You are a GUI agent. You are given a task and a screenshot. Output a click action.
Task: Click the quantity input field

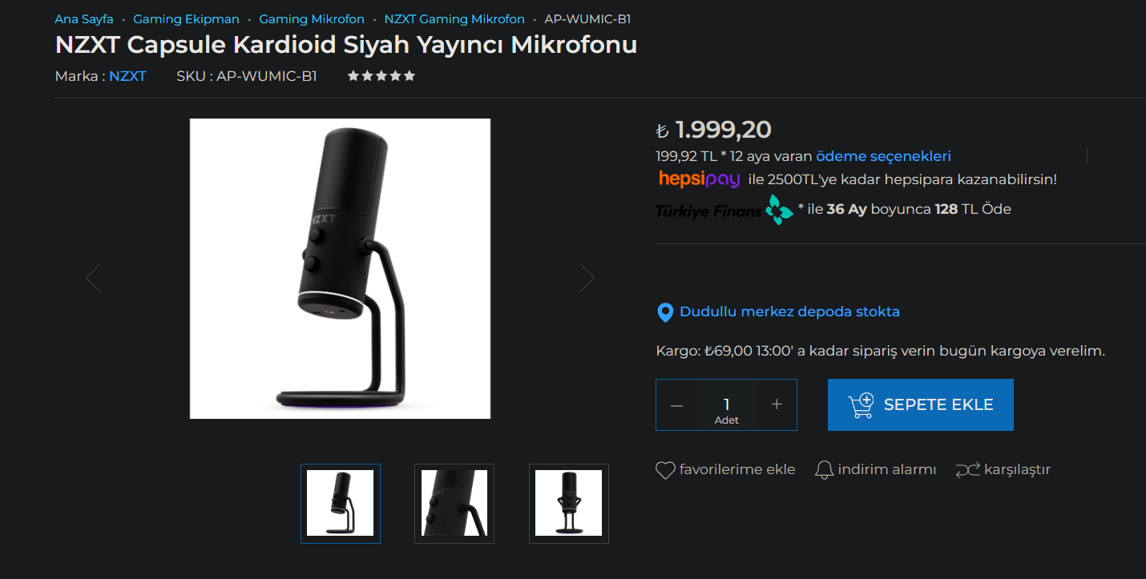[726, 405]
